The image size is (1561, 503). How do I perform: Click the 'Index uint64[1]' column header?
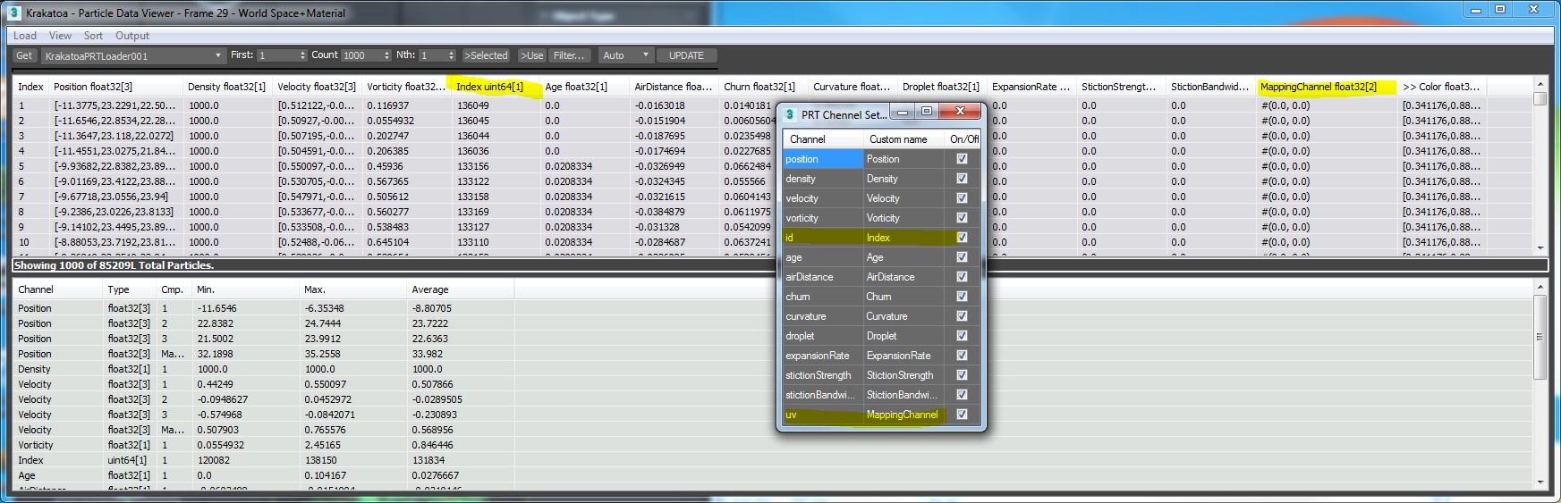pyautogui.click(x=496, y=87)
